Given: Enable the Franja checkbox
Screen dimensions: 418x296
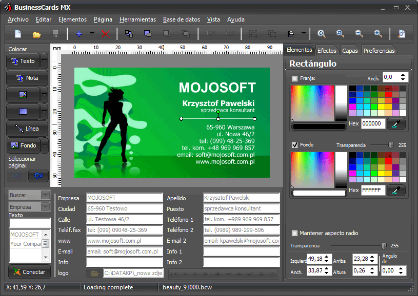Looking at the screenshot, I should (x=294, y=78).
